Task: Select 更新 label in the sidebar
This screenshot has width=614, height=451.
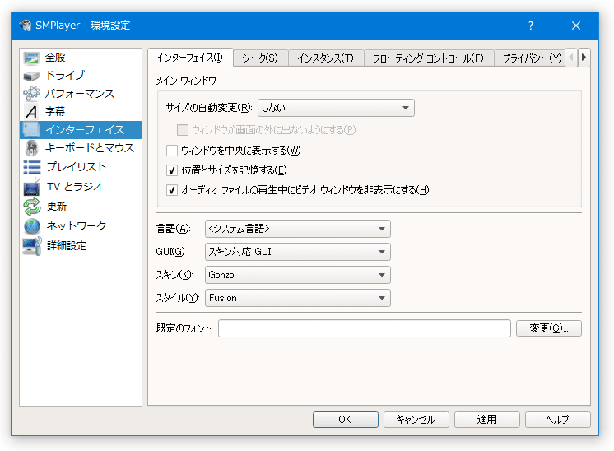Action: coord(57,206)
